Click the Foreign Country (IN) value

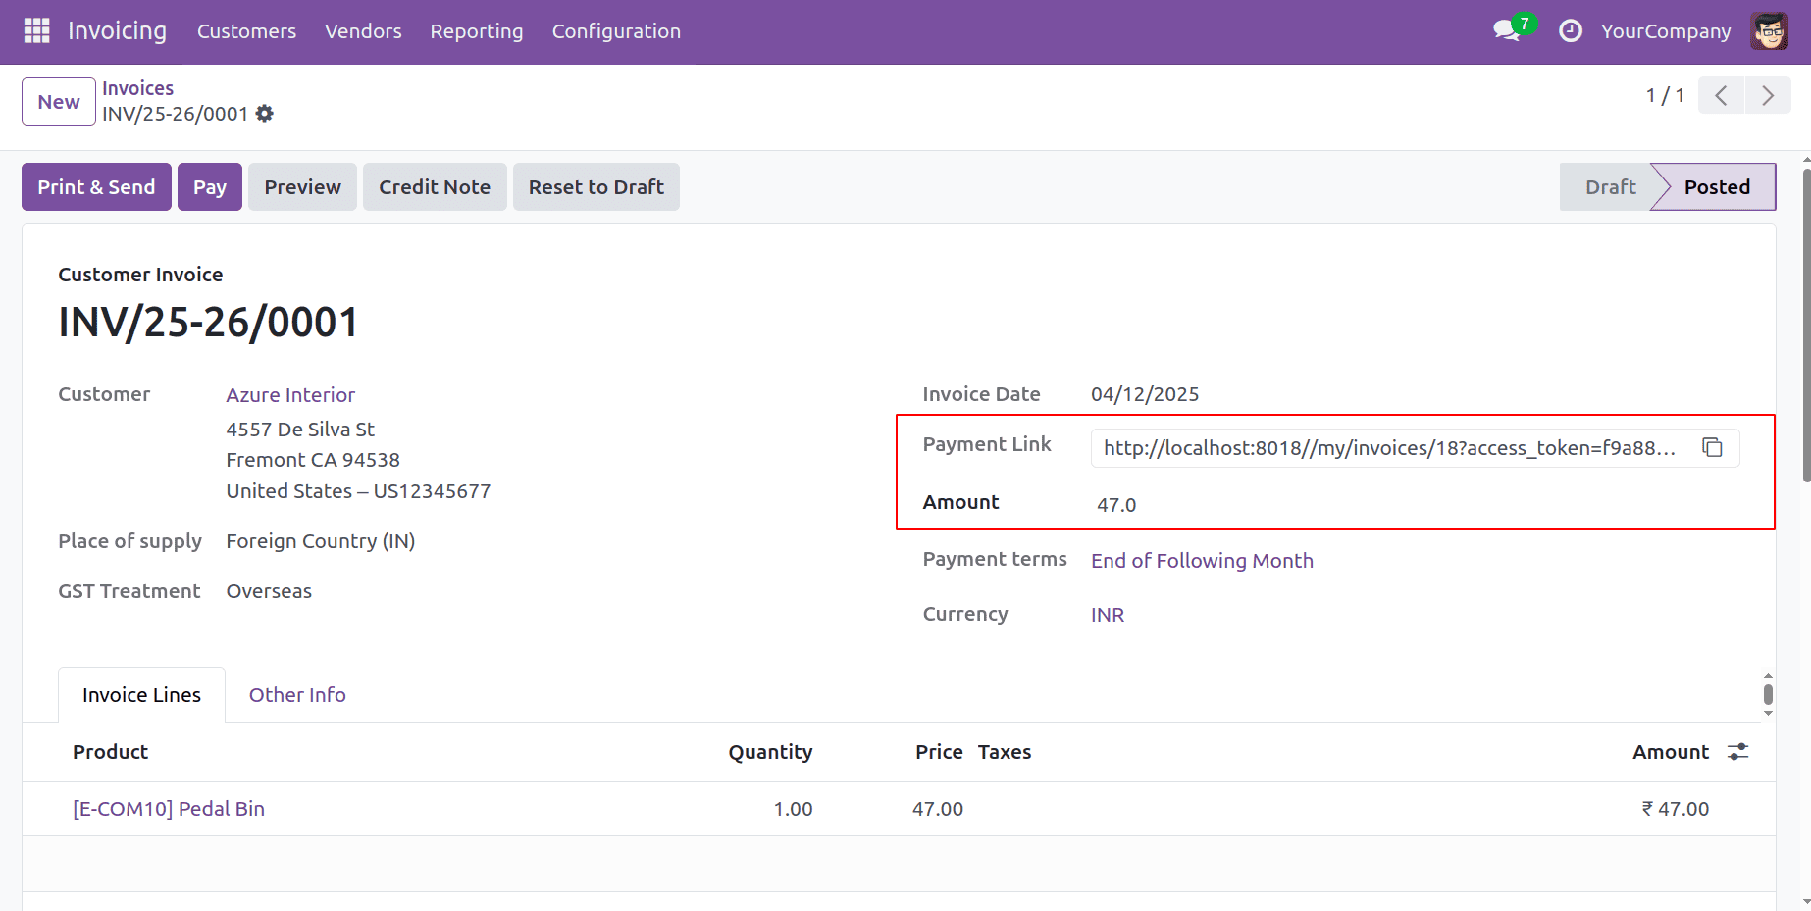pos(321,541)
